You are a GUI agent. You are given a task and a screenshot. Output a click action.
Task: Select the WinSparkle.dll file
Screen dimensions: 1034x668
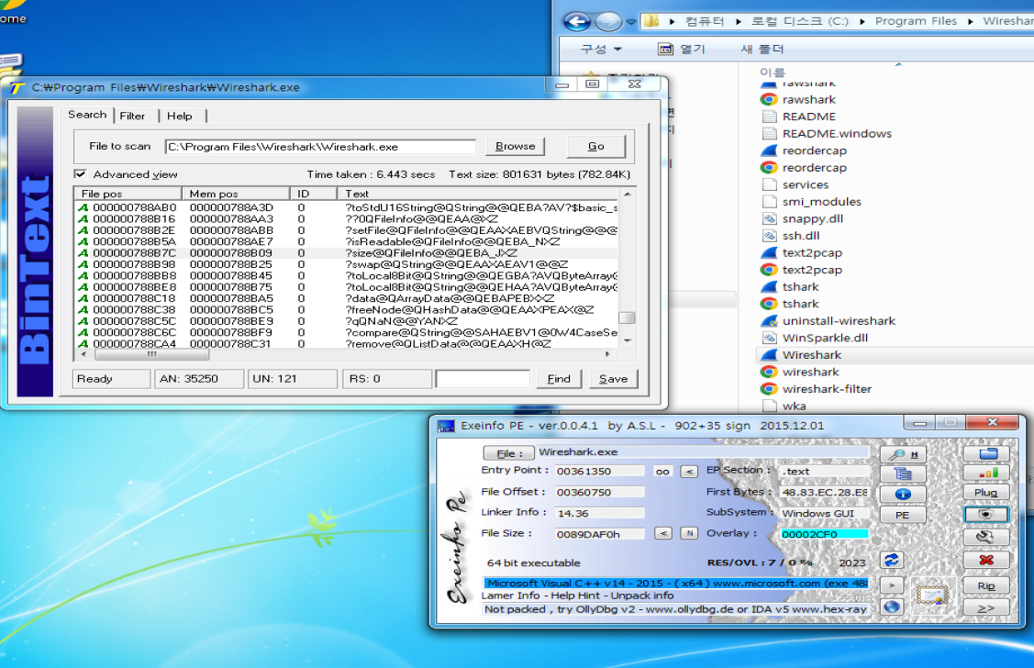coord(814,339)
